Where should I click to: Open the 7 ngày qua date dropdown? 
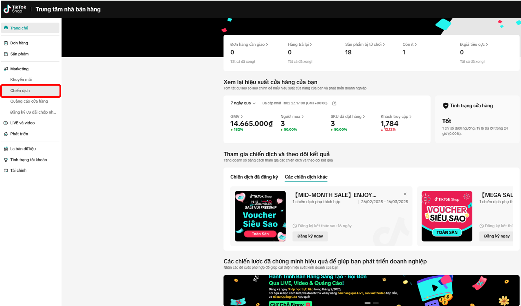(x=243, y=103)
